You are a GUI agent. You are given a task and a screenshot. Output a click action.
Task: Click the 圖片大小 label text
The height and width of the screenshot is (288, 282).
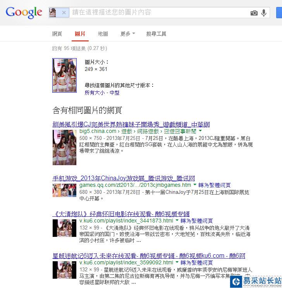[96, 62]
